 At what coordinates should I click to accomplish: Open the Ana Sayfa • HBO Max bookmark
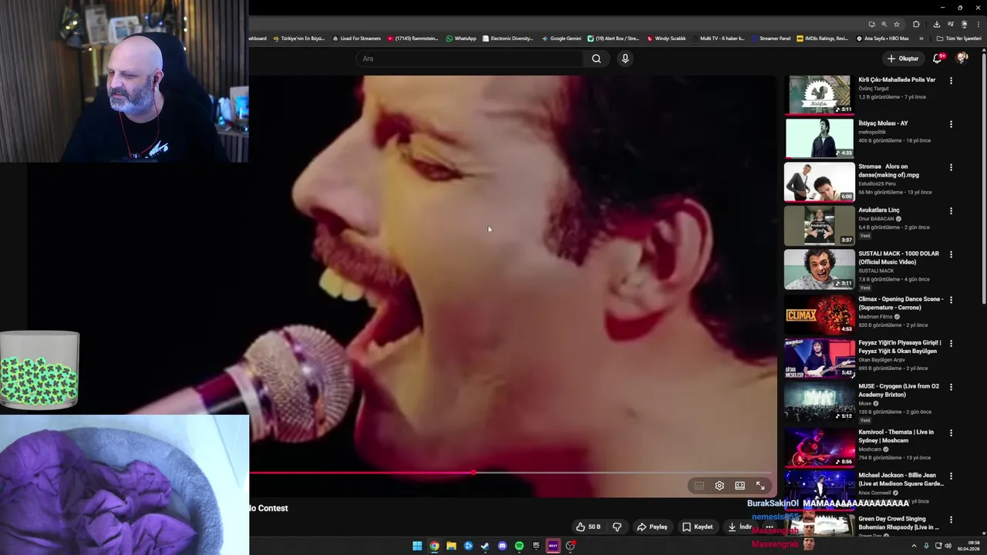[882, 39]
